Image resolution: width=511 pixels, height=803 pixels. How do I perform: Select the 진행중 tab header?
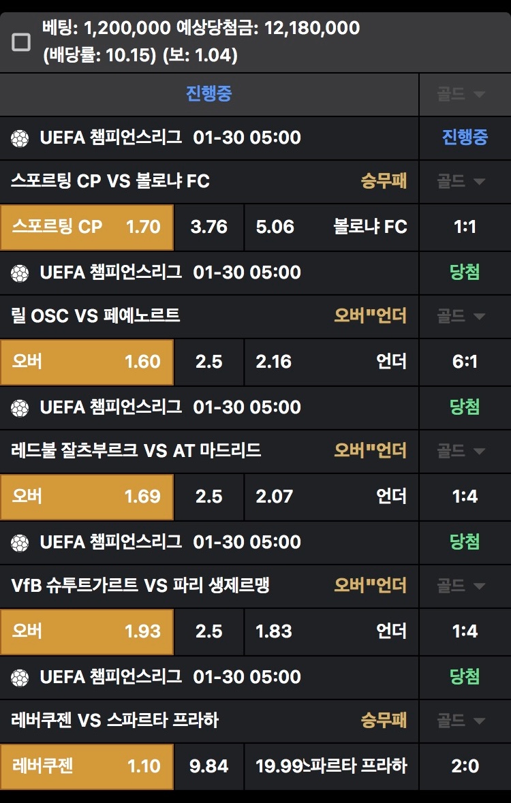tap(208, 94)
